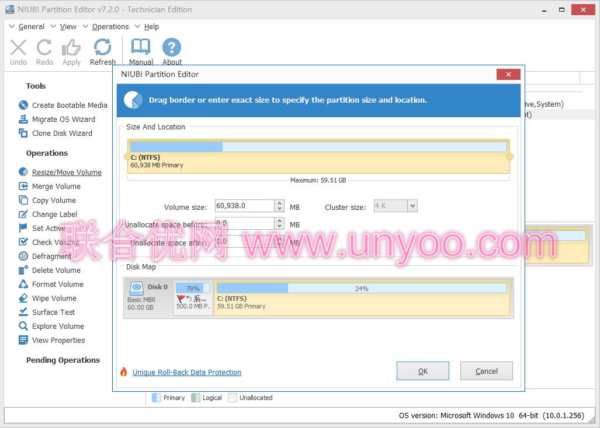Click the Volume size stepper arrows

pyautogui.click(x=280, y=206)
